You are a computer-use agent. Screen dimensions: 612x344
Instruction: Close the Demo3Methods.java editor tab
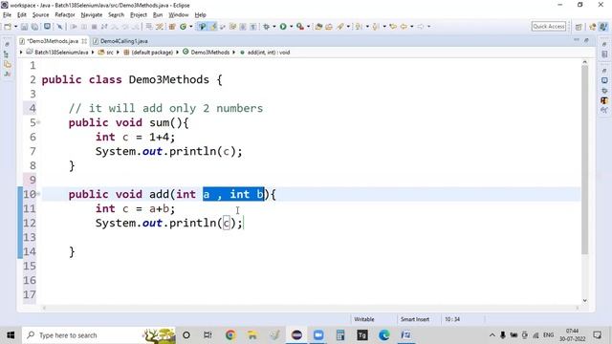[x=84, y=41]
